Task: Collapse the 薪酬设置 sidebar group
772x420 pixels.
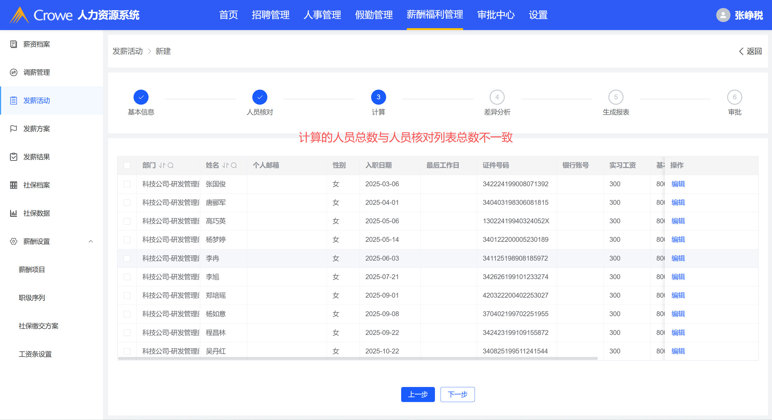Action: (91, 242)
